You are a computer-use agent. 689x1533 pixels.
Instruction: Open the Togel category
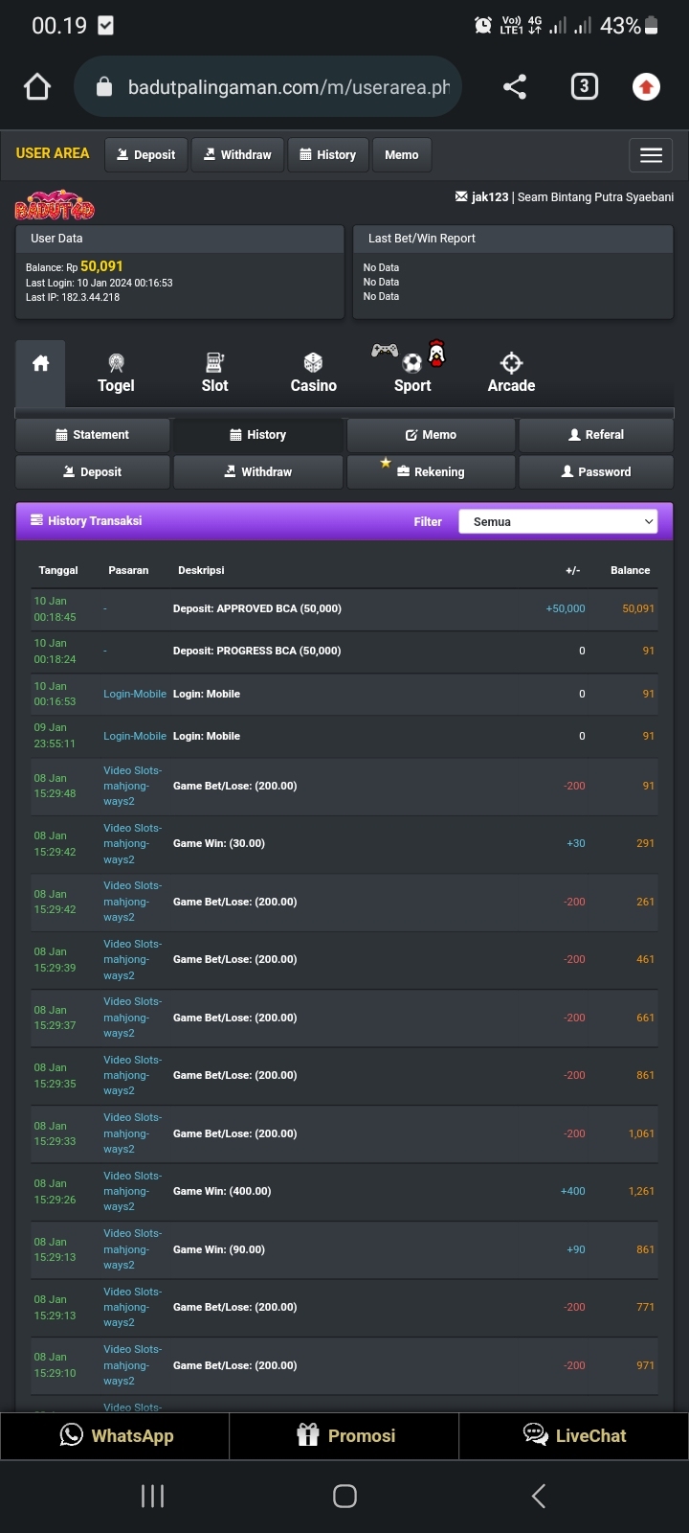tap(116, 373)
